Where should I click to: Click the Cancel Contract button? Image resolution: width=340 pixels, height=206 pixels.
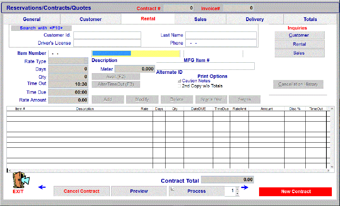click(82, 191)
